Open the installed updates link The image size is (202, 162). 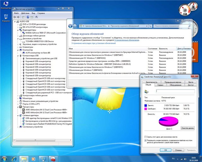127,40
